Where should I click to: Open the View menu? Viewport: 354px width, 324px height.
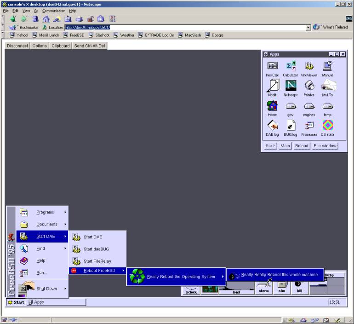(26, 11)
